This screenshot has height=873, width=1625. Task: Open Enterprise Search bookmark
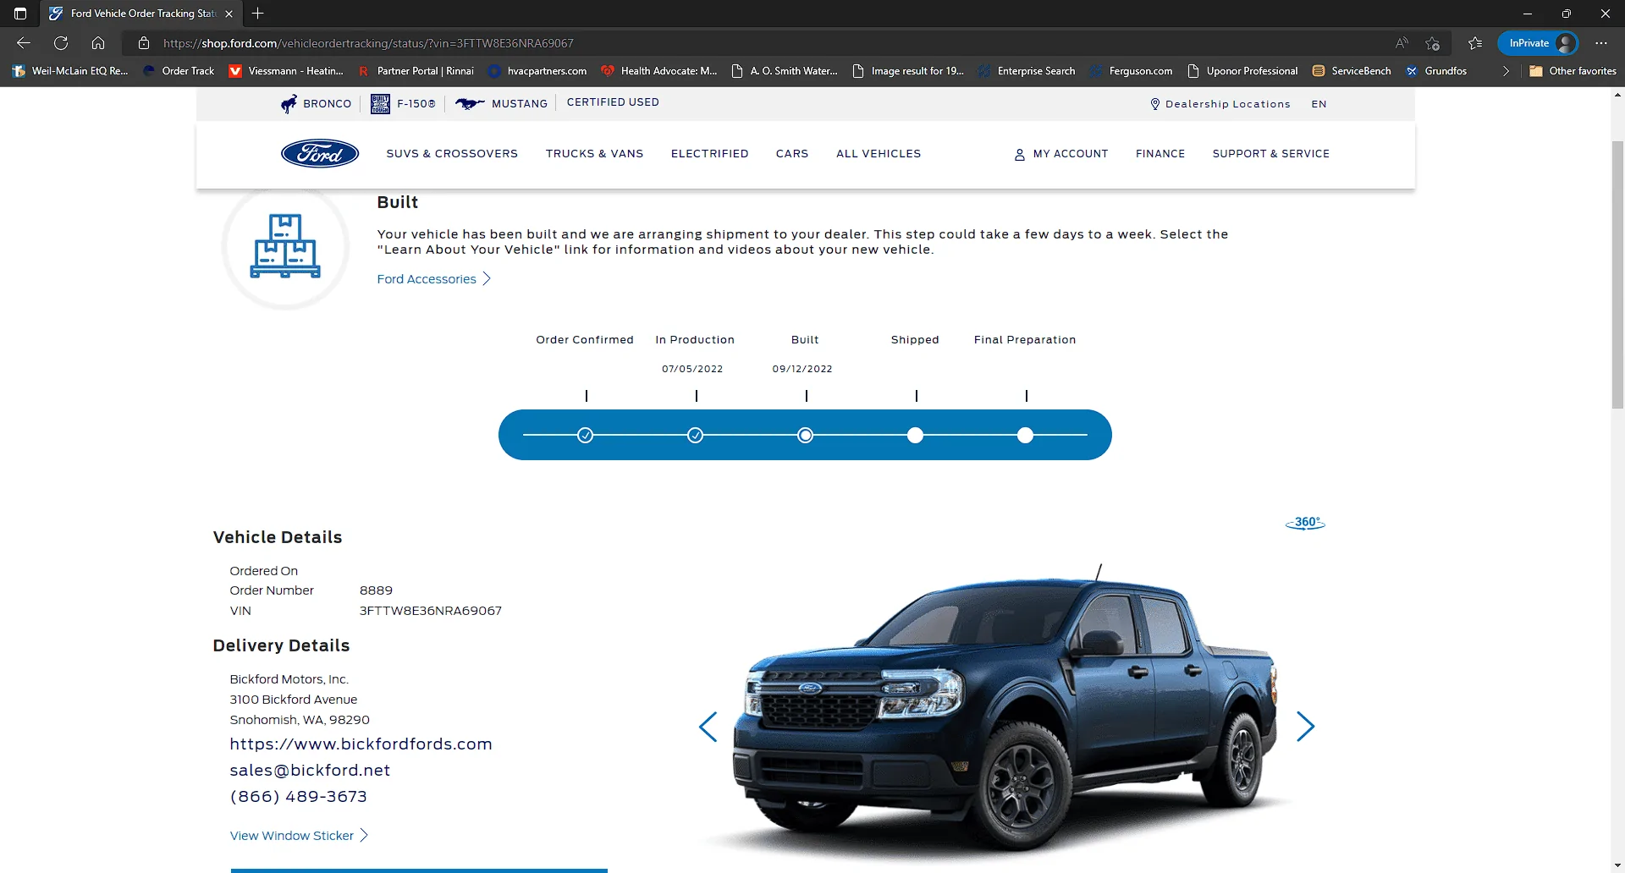point(1027,71)
